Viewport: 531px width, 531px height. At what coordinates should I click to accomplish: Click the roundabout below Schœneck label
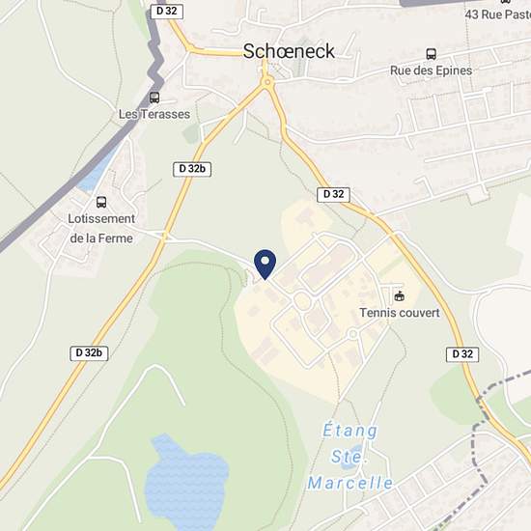click(267, 82)
